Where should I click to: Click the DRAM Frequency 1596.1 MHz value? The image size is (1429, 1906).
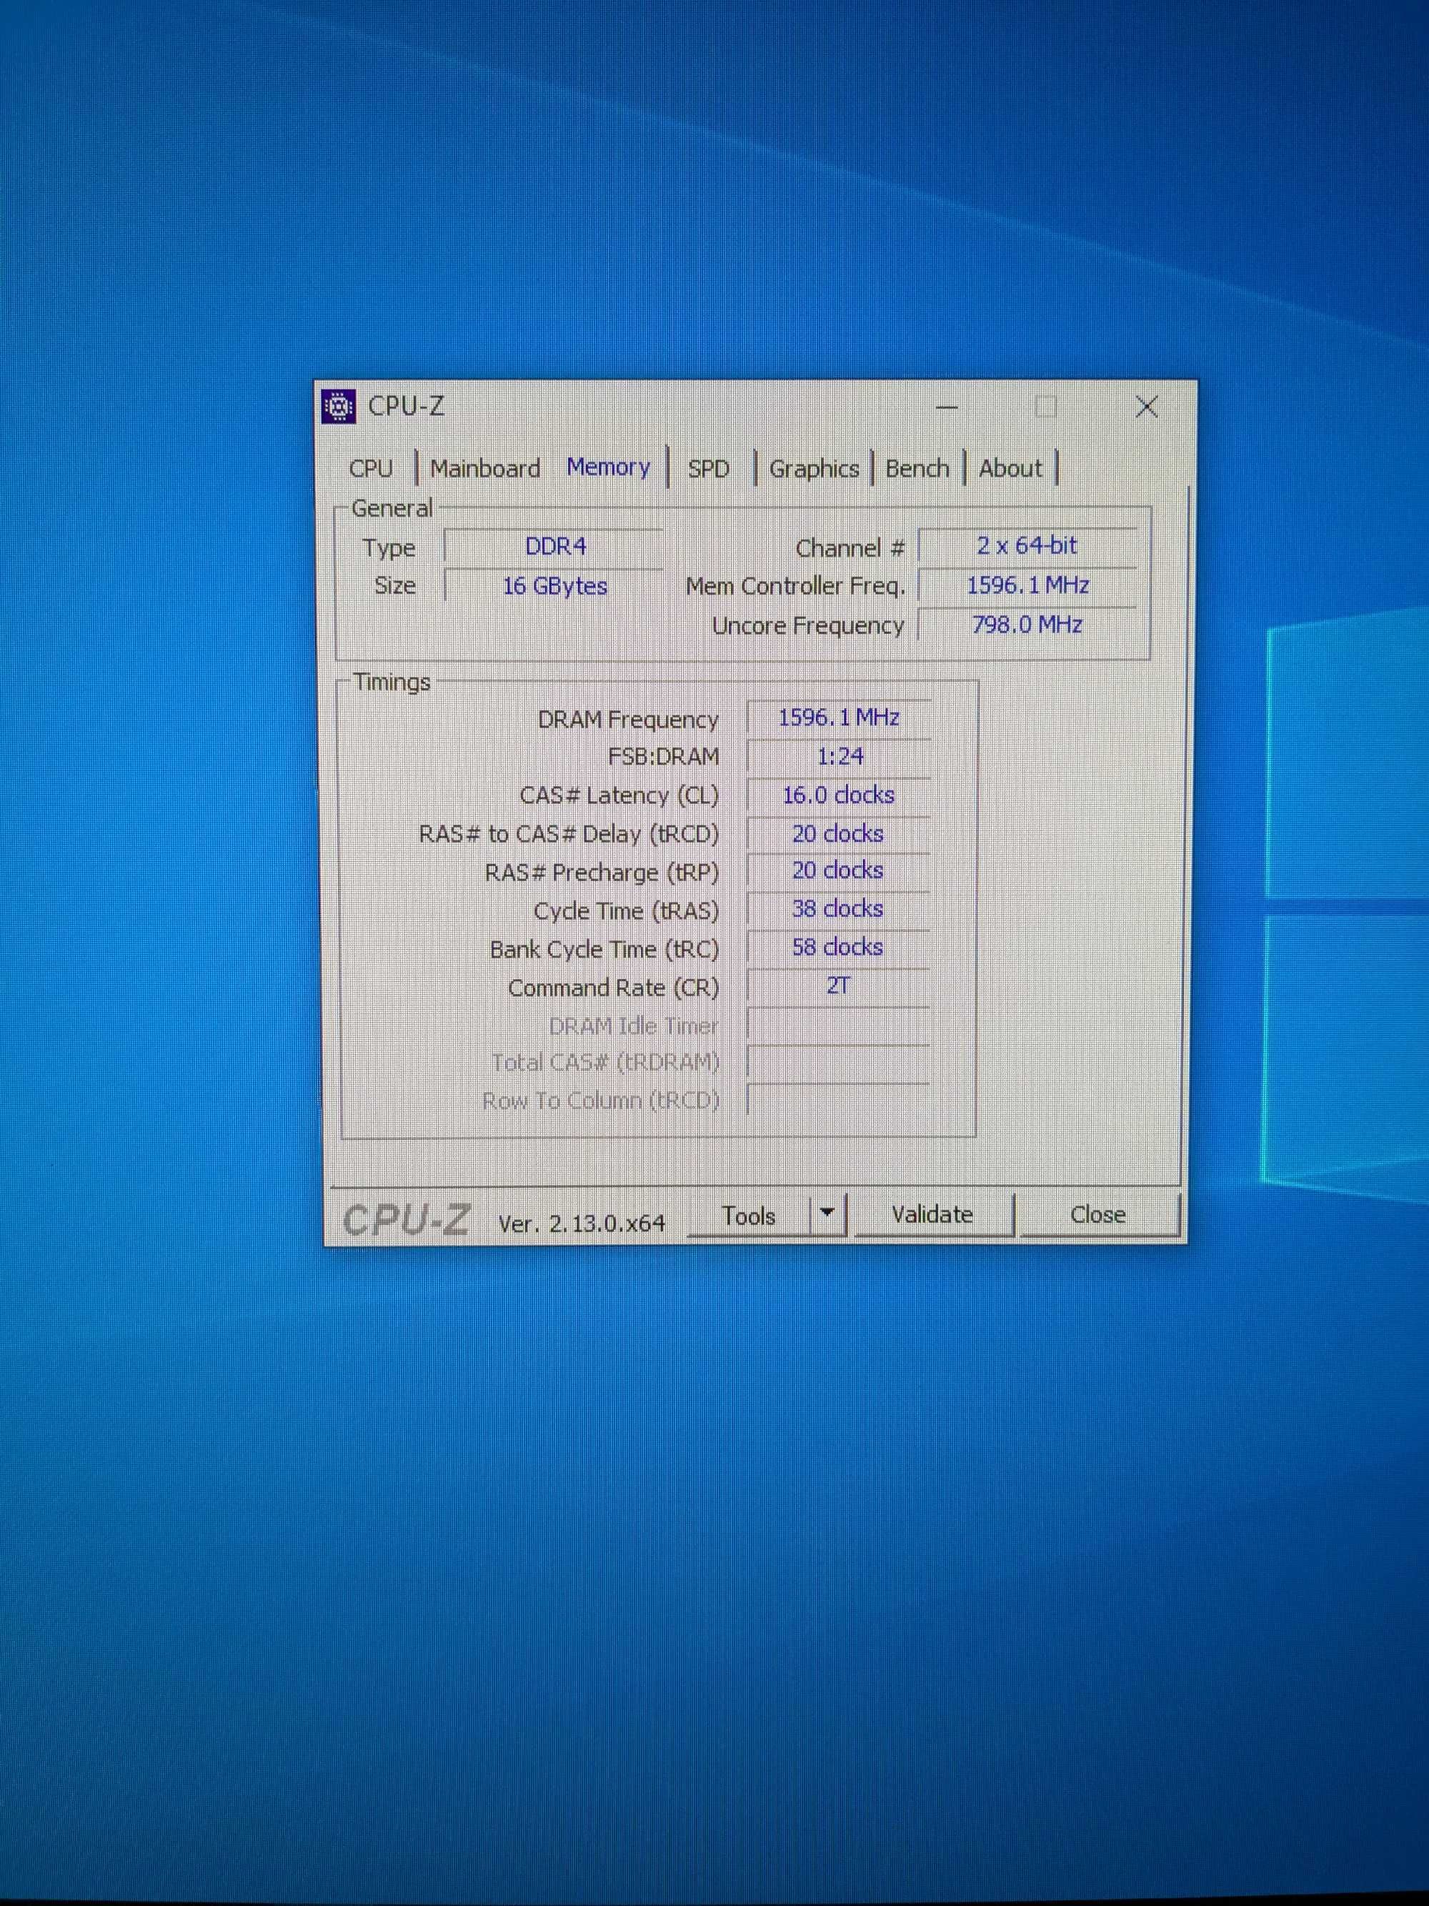(x=839, y=718)
